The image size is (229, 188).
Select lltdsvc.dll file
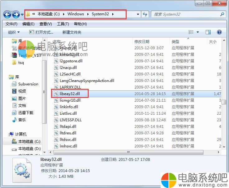coord(68,140)
